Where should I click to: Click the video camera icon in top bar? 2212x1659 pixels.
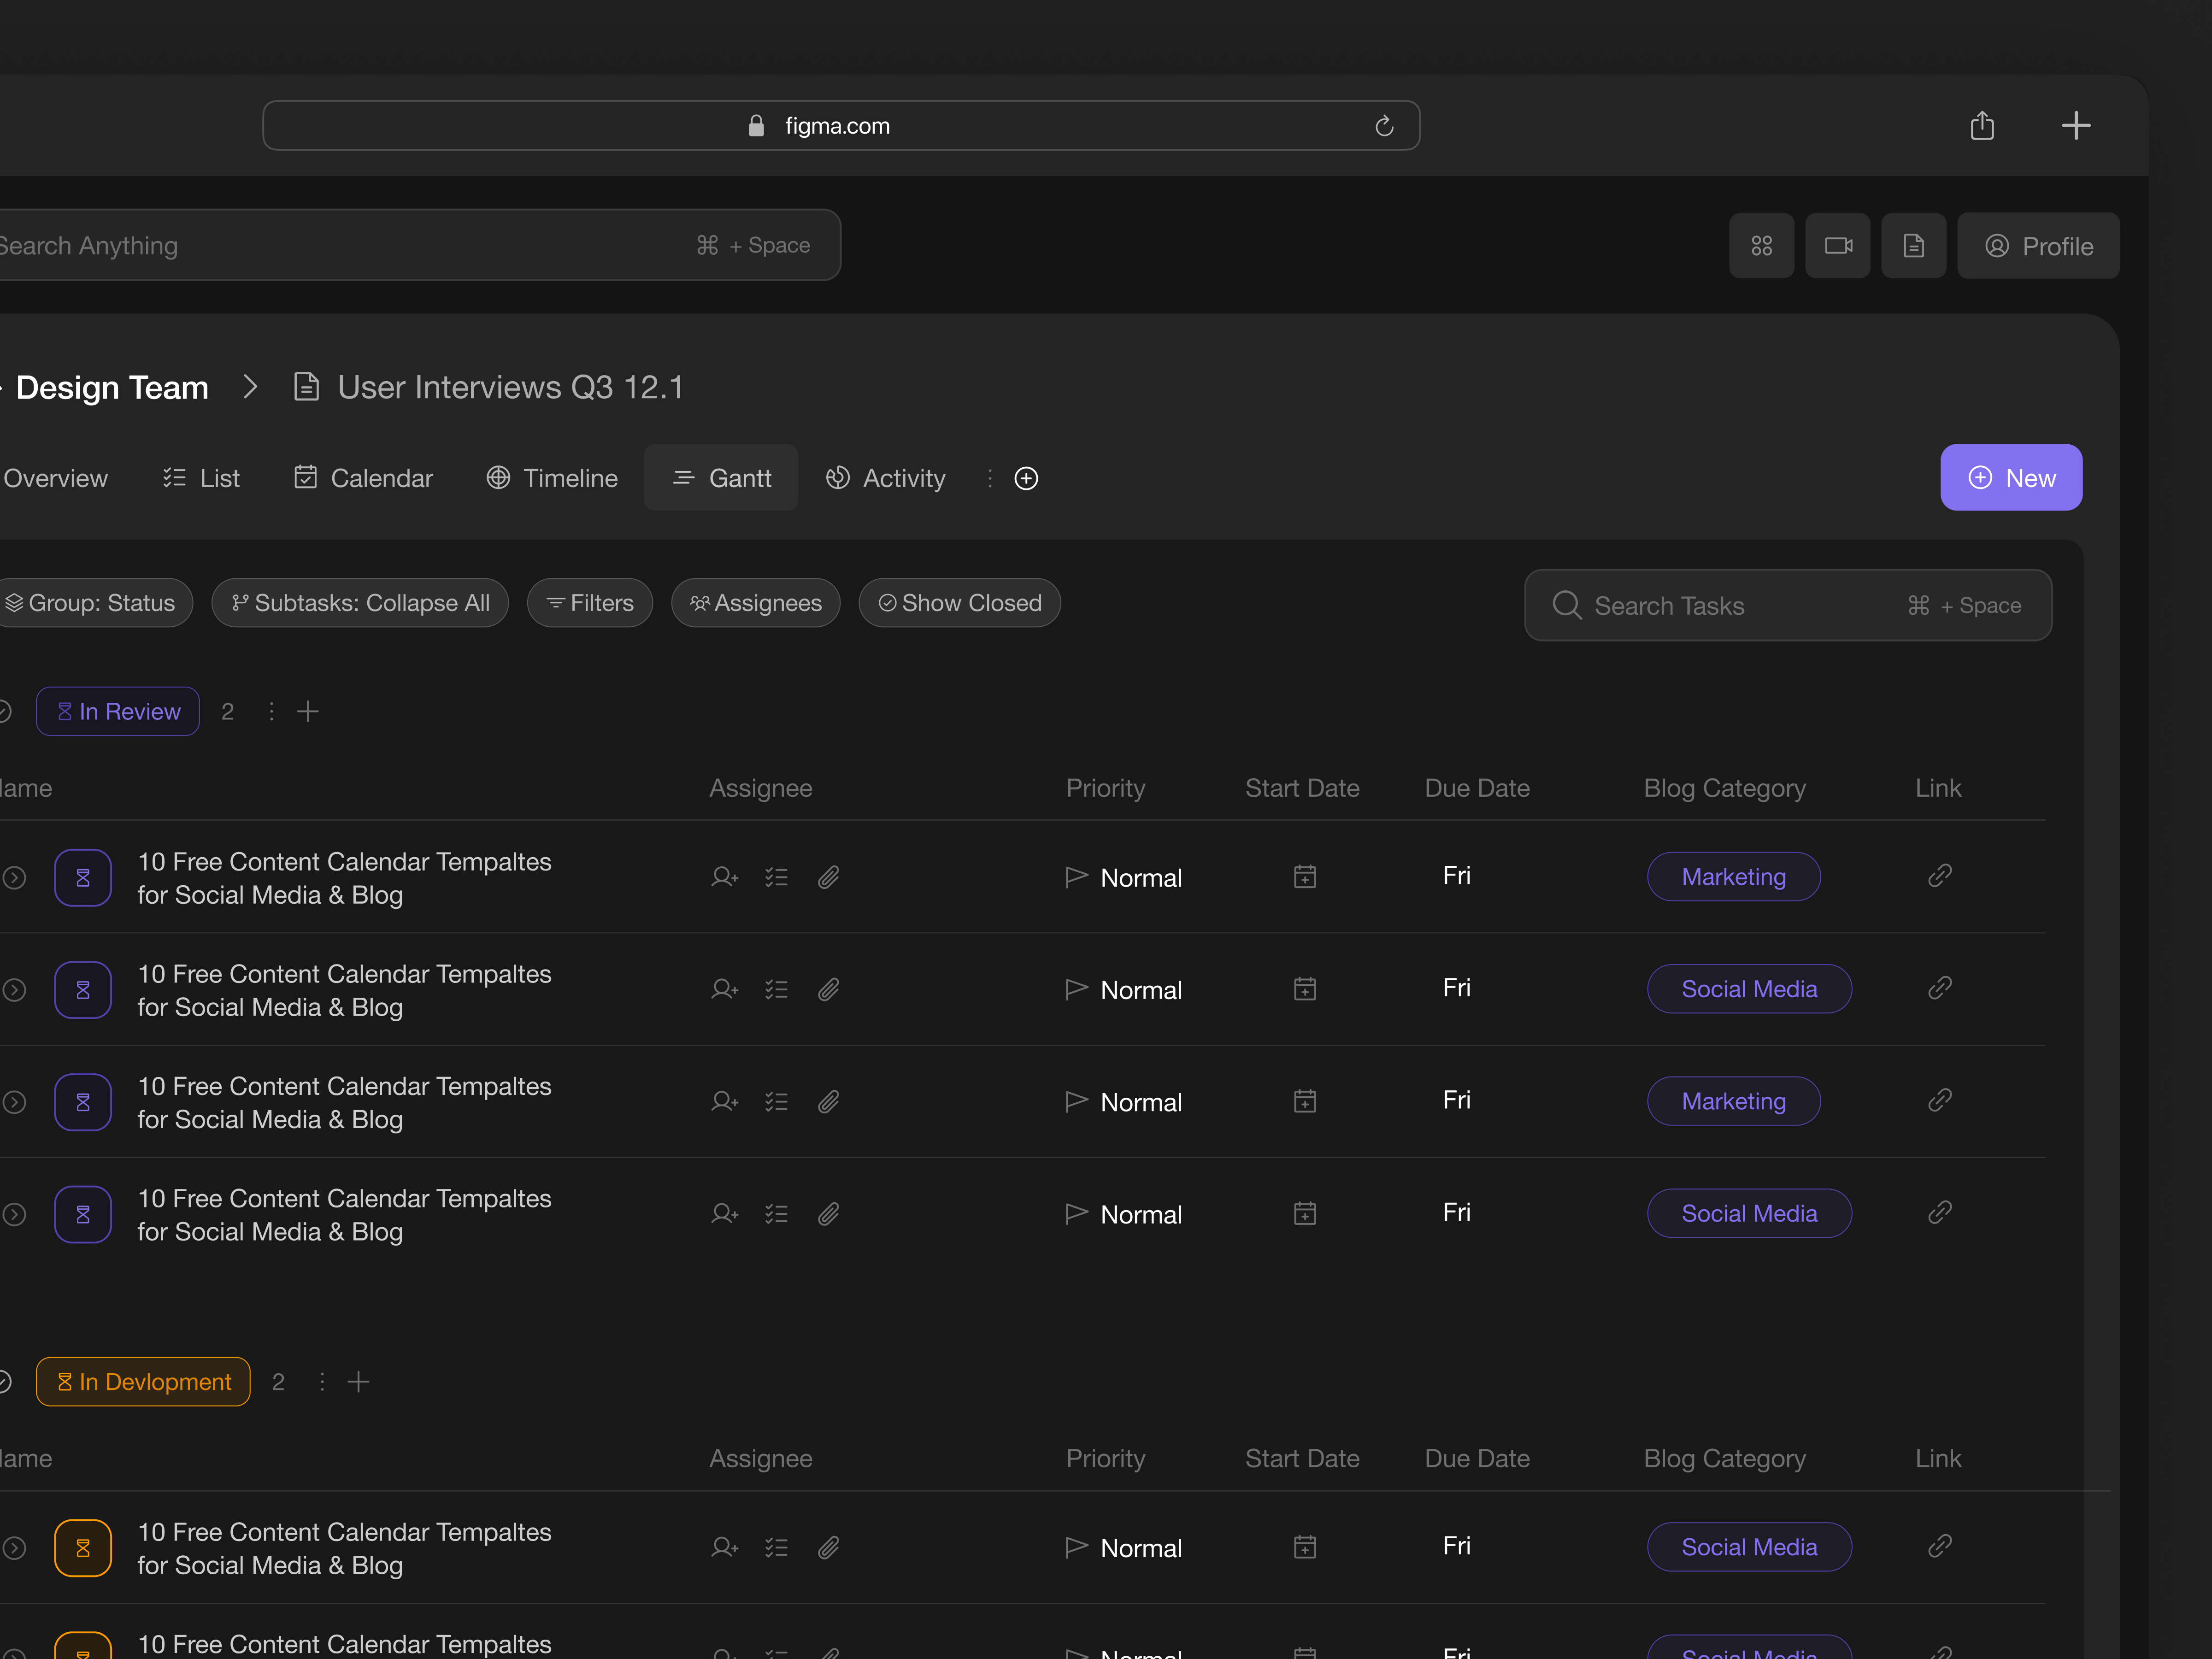(1837, 246)
